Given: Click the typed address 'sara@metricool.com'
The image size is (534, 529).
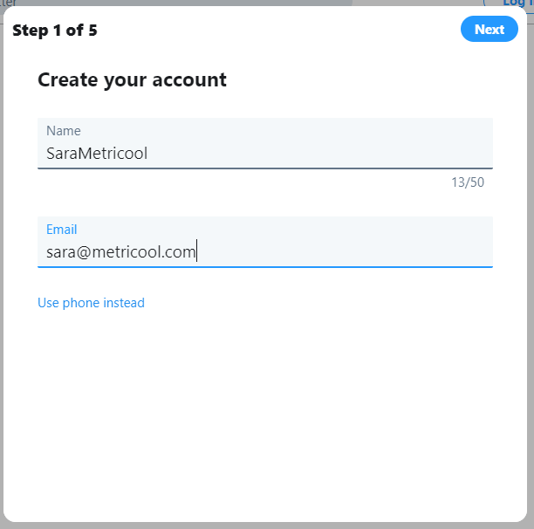Looking at the screenshot, I should pos(120,252).
